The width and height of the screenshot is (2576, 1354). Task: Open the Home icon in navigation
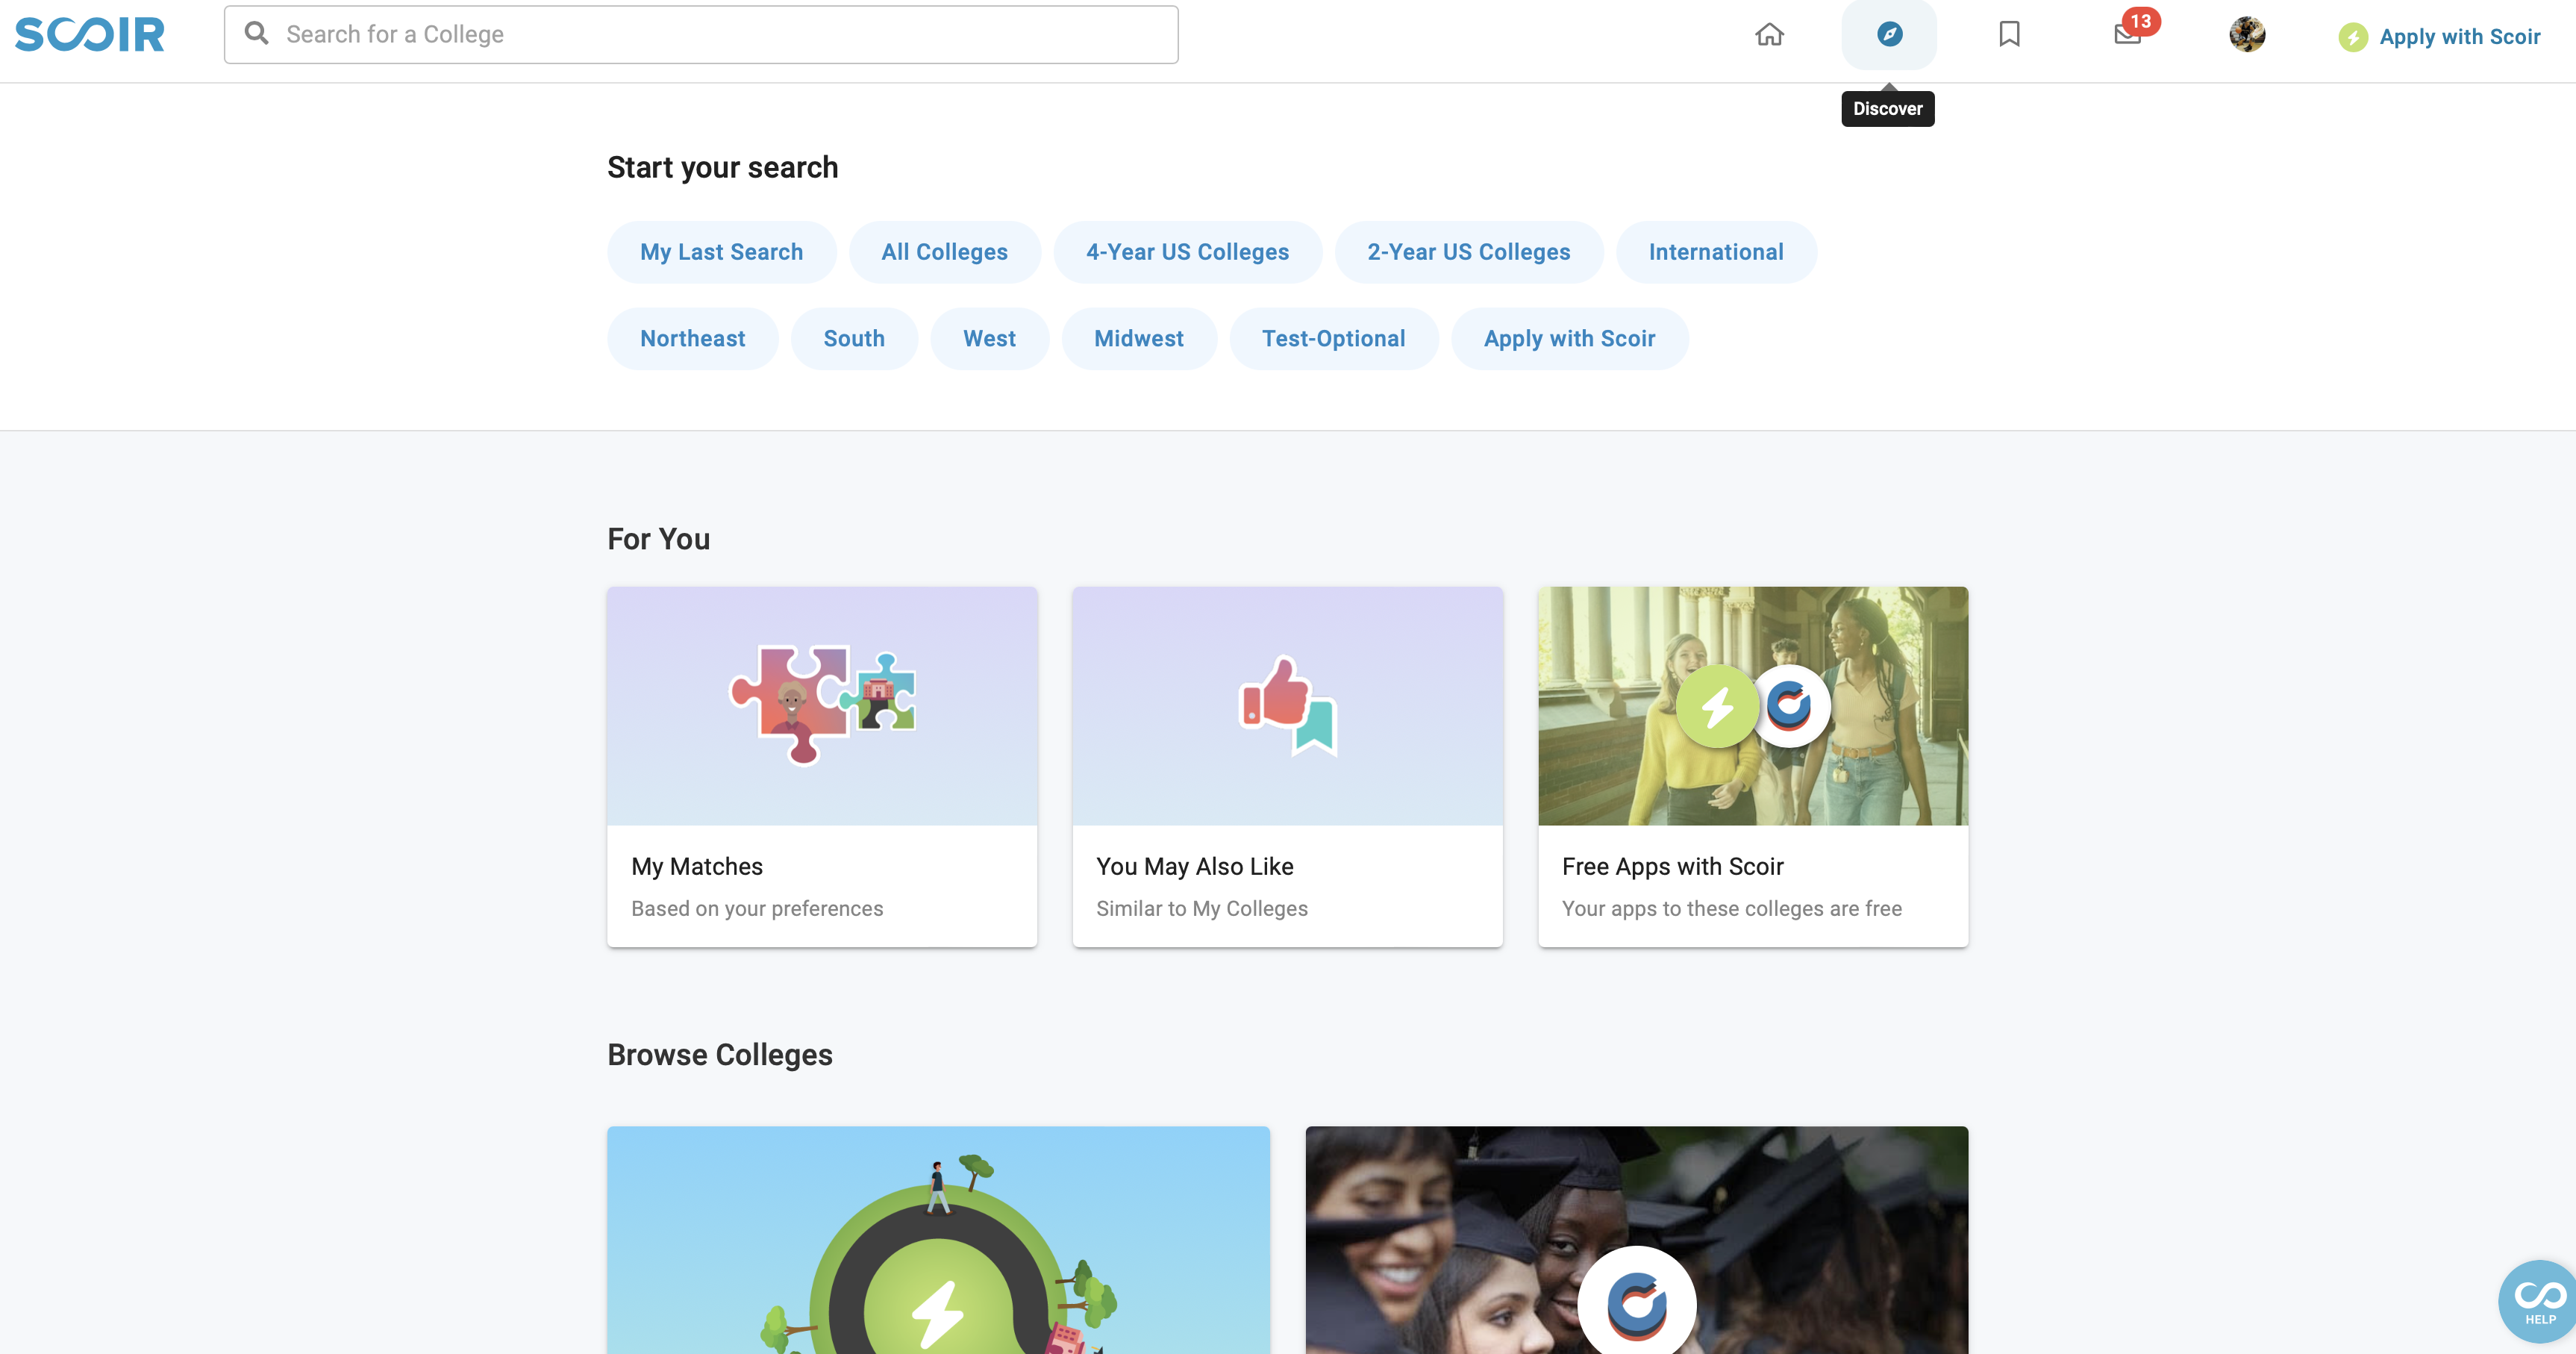(x=1769, y=35)
